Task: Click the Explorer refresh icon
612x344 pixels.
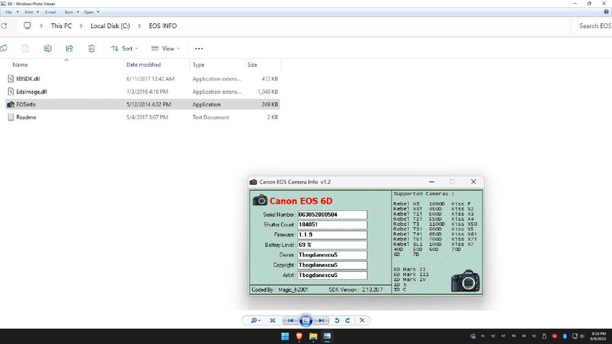Action: tap(4, 26)
